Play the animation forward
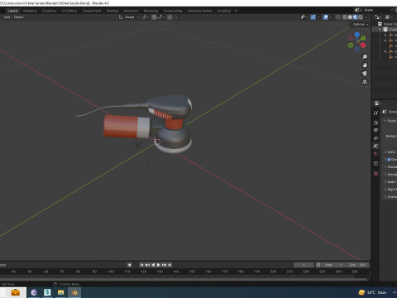 [158, 265]
